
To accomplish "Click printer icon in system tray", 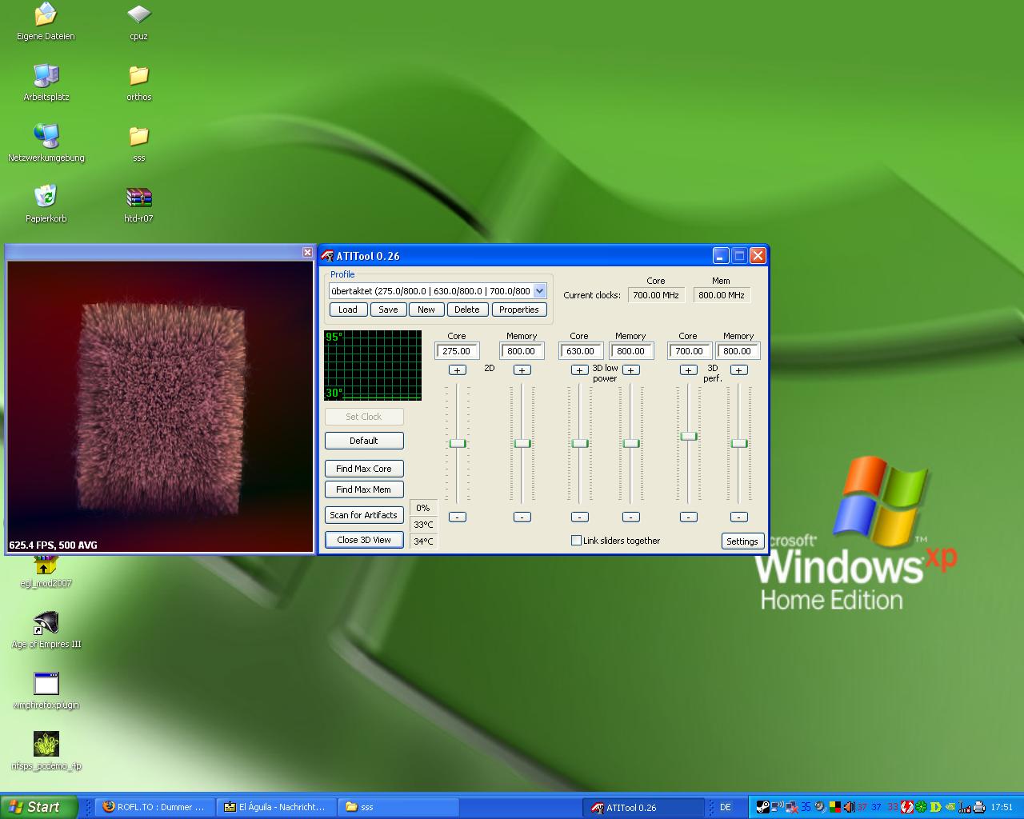I will 979,807.
